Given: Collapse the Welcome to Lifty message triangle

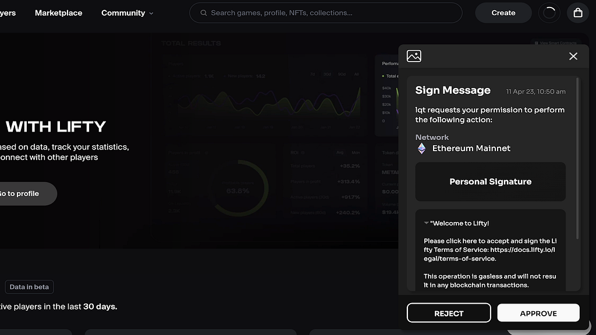Looking at the screenshot, I should pyautogui.click(x=426, y=223).
